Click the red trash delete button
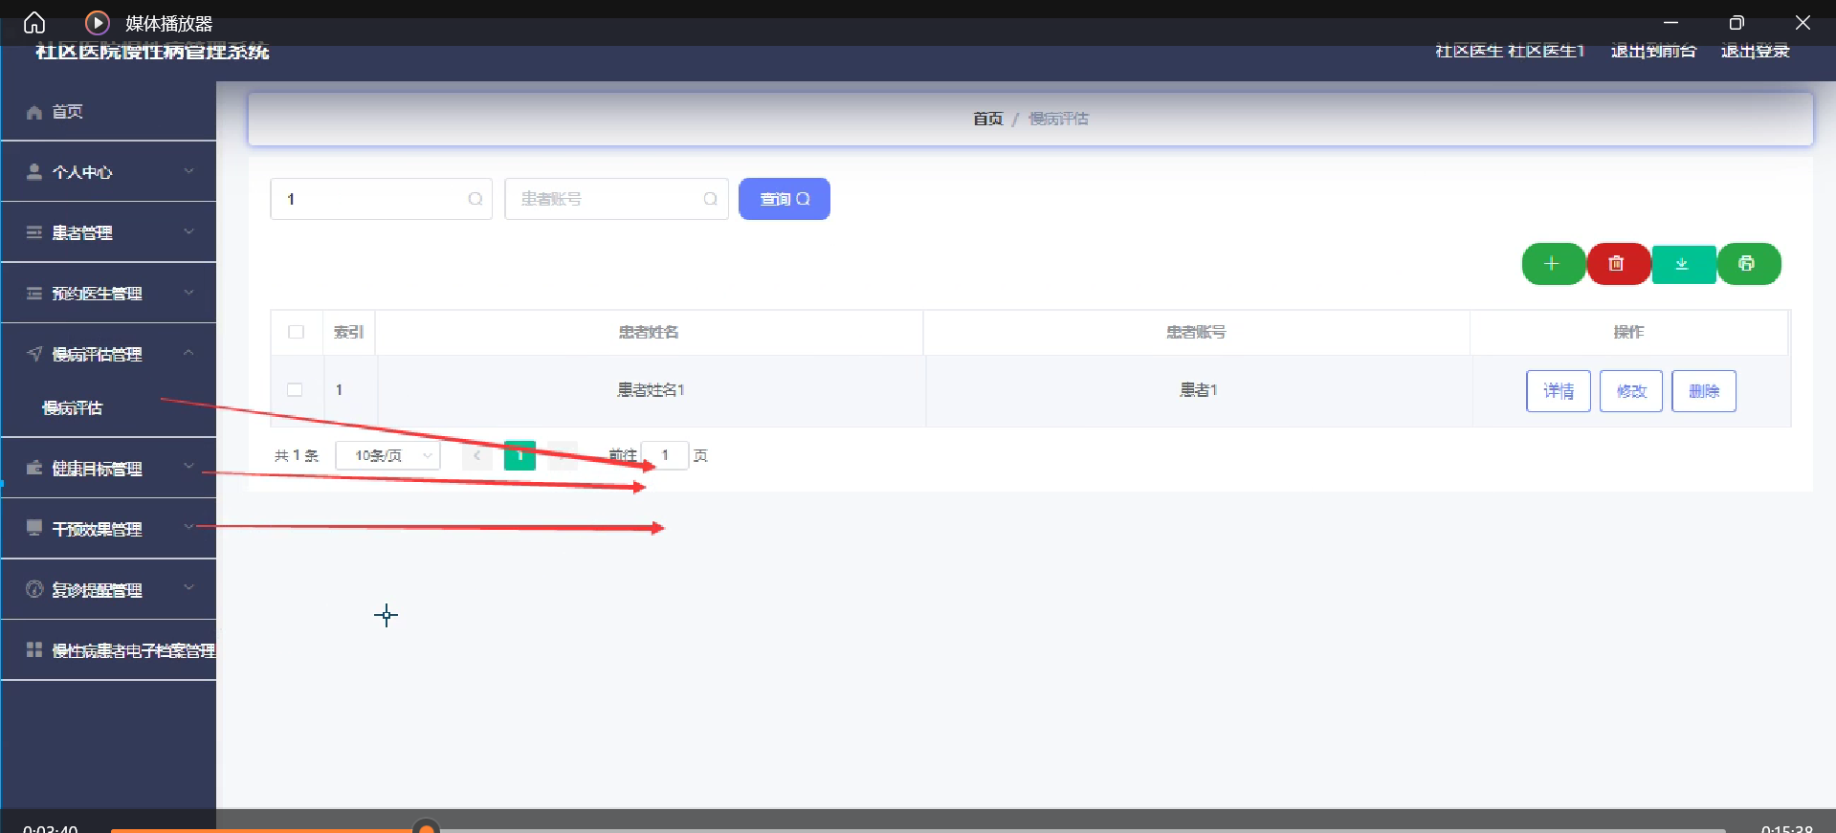Image resolution: width=1836 pixels, height=833 pixels. [x=1617, y=264]
